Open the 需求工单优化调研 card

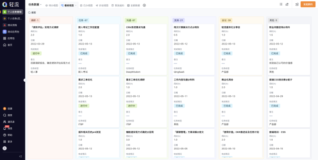click(146, 102)
